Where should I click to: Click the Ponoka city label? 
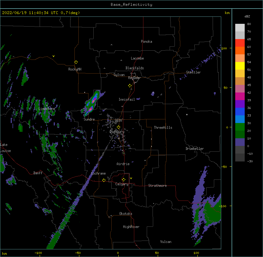click(146, 42)
